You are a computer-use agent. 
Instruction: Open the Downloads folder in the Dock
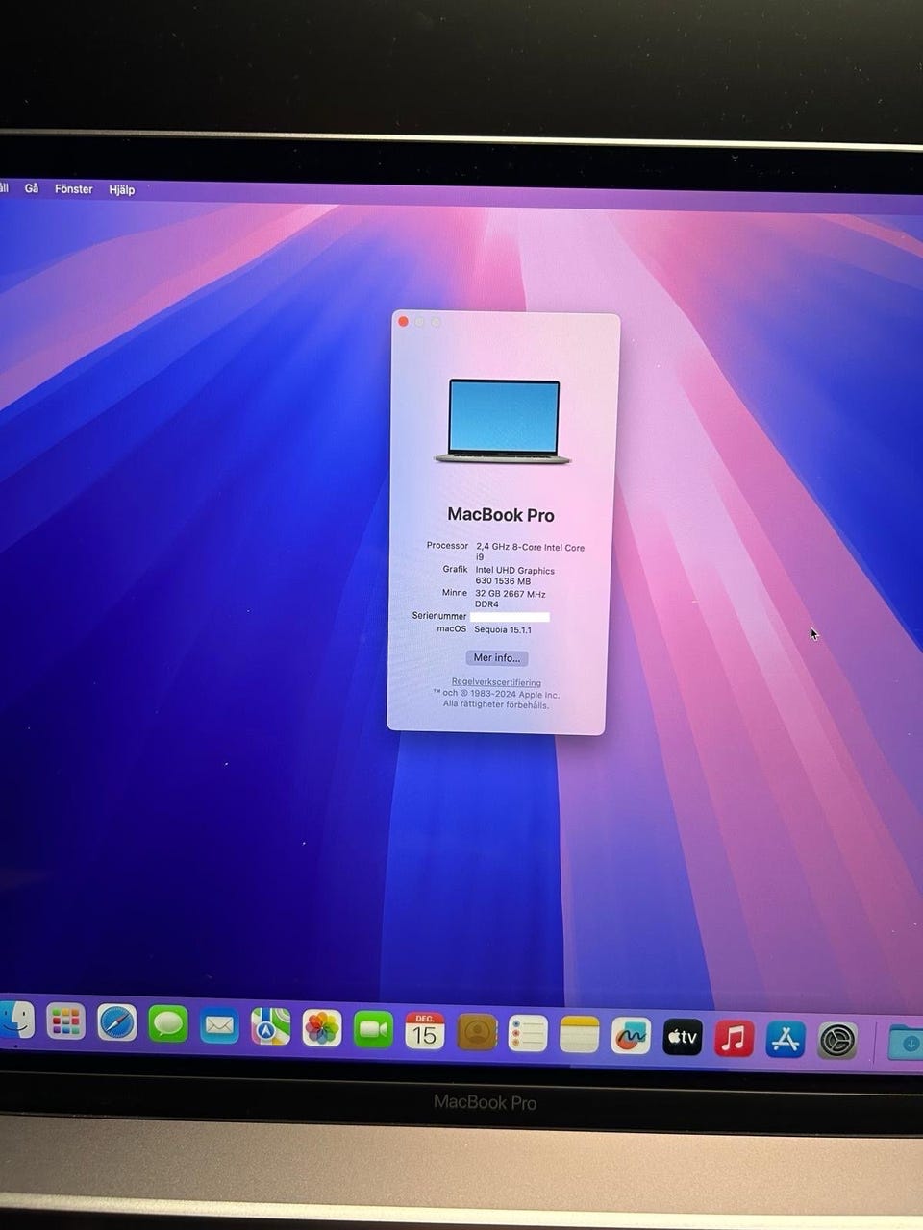click(x=906, y=1043)
